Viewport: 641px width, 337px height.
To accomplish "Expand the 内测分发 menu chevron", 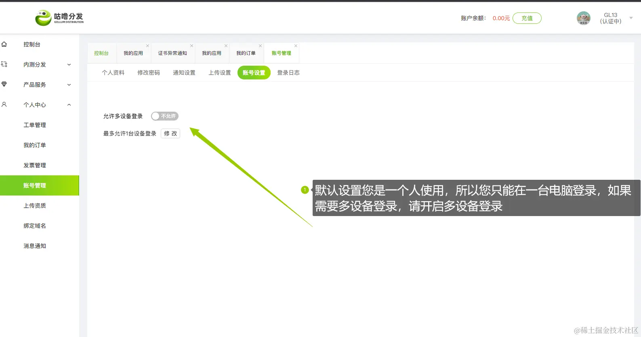I will pyautogui.click(x=69, y=64).
